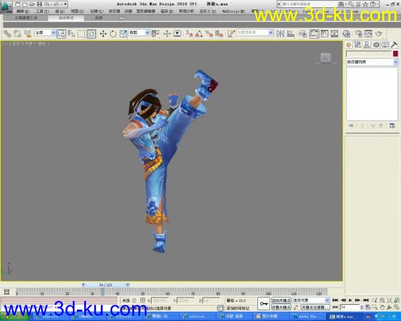Click the Render Production teapot icon
The width and height of the screenshot is (401, 321).
[378, 34]
